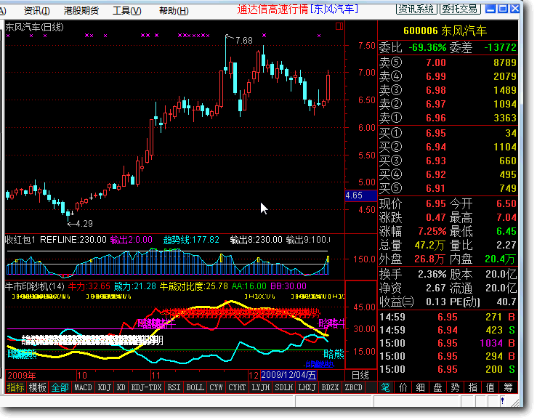Image resolution: width=537 pixels, height=420 pixels.
Task: Click the 换手 2.36% value
Action: point(432,274)
